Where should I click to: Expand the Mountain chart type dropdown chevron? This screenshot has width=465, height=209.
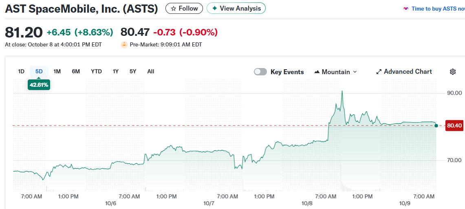[355, 72]
